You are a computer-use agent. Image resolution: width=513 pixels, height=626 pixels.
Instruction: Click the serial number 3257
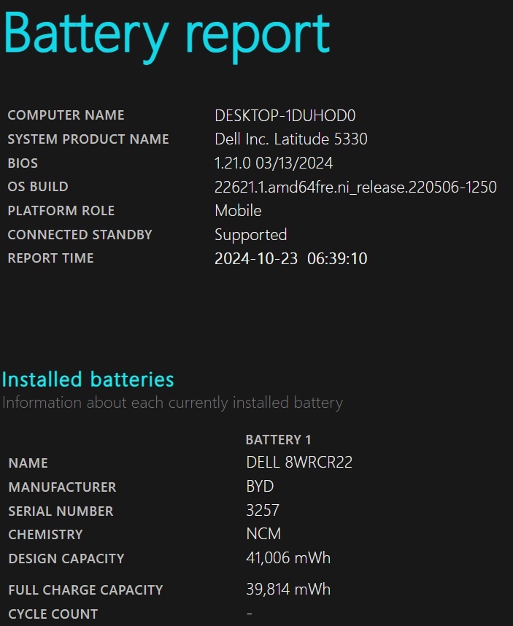[x=263, y=510]
